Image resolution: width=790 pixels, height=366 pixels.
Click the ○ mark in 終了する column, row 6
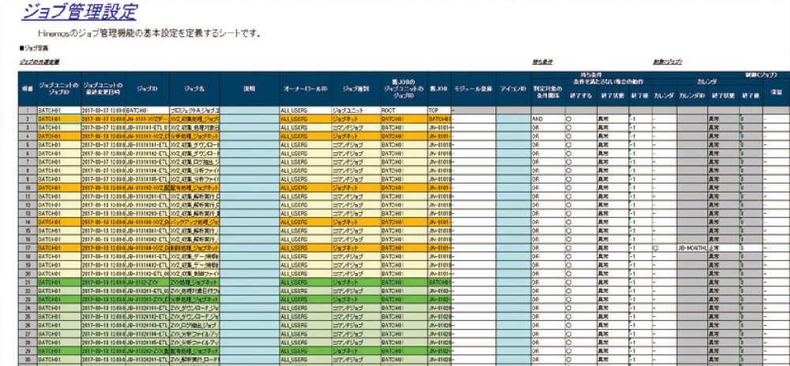[569, 153]
